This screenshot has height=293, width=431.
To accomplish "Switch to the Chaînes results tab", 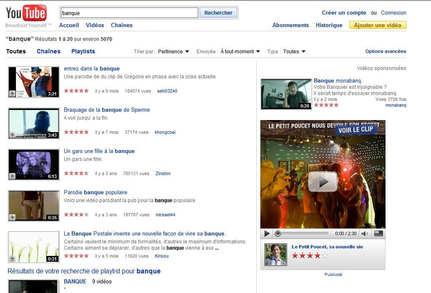I will click(x=48, y=51).
